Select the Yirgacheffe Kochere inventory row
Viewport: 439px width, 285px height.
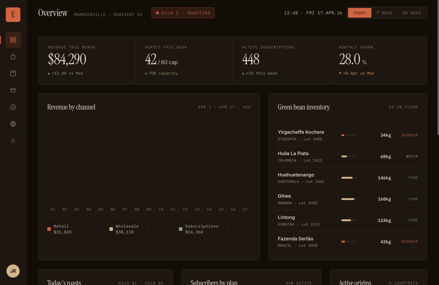tap(348, 135)
